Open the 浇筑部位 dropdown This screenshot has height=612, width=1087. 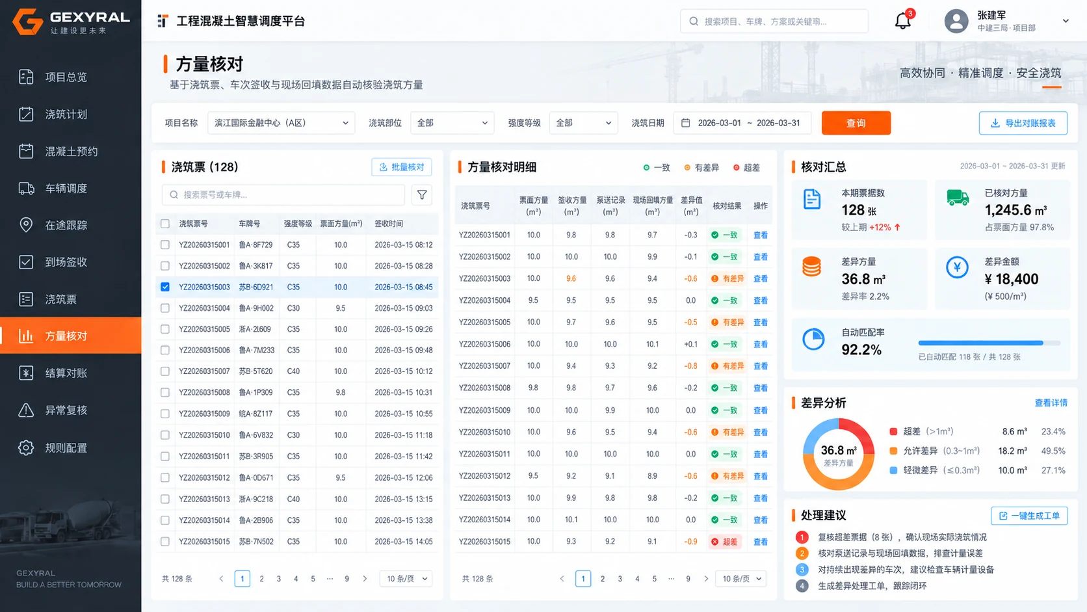click(x=452, y=123)
